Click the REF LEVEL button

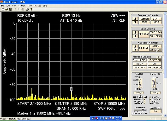[x=144, y=48]
